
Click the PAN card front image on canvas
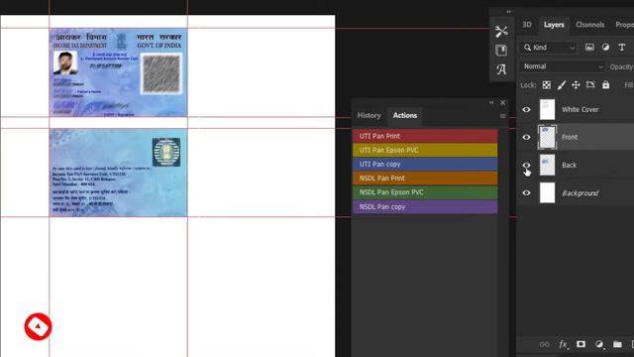coord(119,72)
